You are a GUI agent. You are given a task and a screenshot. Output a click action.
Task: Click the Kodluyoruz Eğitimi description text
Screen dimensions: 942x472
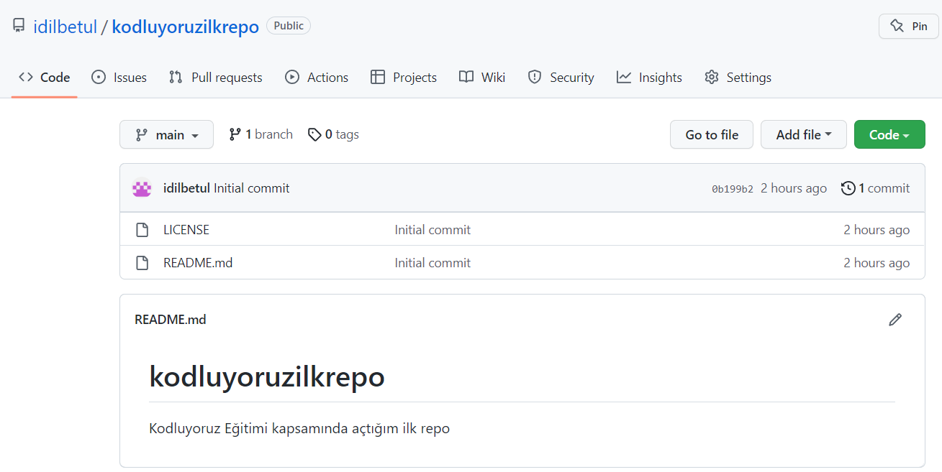(299, 429)
